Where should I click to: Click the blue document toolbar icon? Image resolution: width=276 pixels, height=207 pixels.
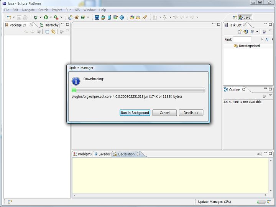pos(109,17)
